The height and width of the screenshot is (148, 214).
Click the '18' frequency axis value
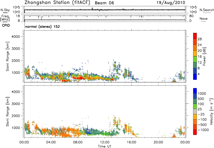click(18, 16)
